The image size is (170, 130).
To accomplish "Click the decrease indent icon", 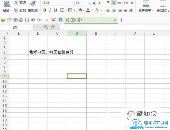I will point(126,3).
